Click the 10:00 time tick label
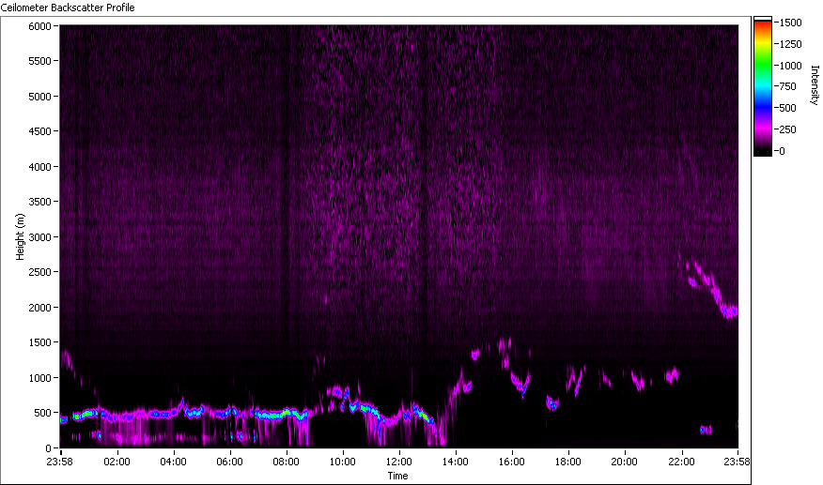The height and width of the screenshot is (485, 823). coord(343,462)
